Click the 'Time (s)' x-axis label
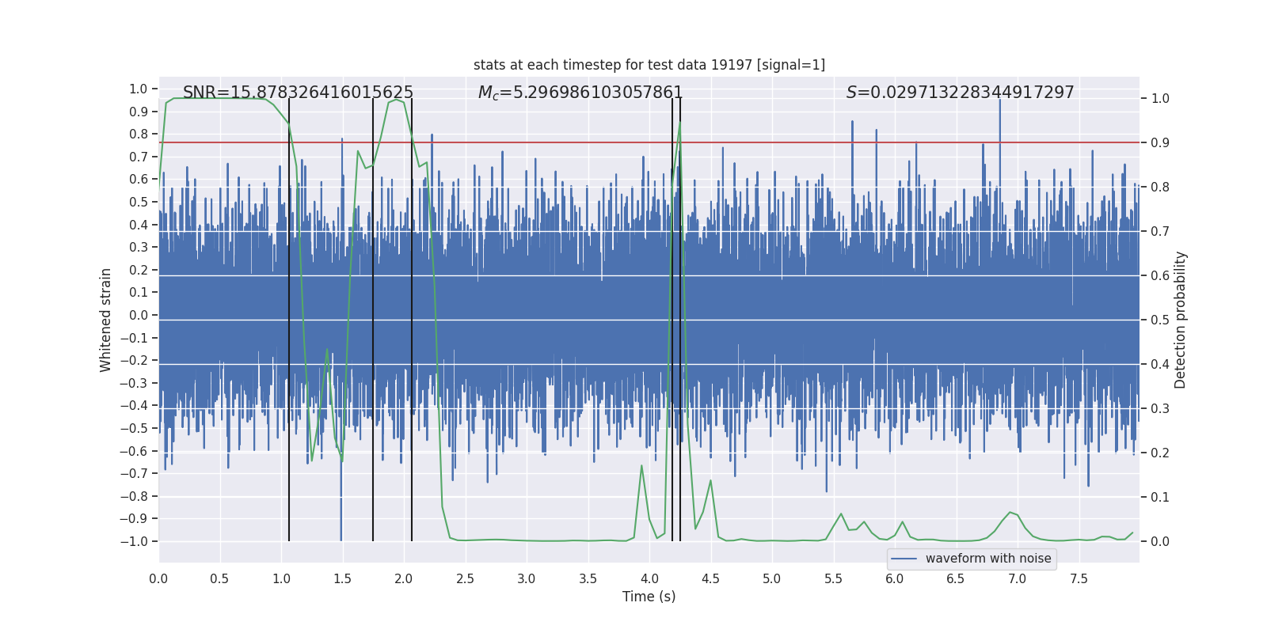 (x=649, y=597)
